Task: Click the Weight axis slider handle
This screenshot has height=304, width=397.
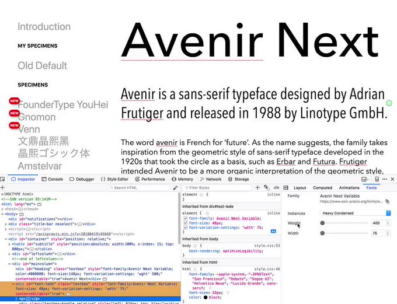Action: [x=322, y=223]
